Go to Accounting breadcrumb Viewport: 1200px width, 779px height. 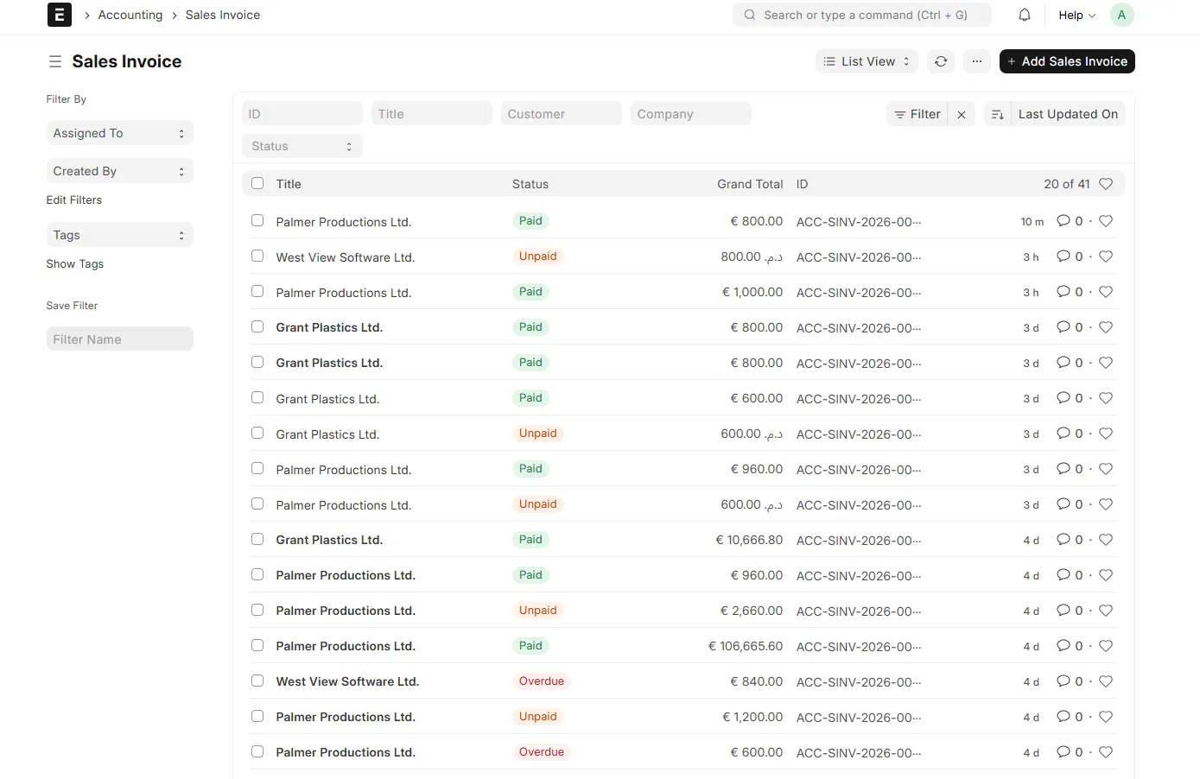[130, 15]
